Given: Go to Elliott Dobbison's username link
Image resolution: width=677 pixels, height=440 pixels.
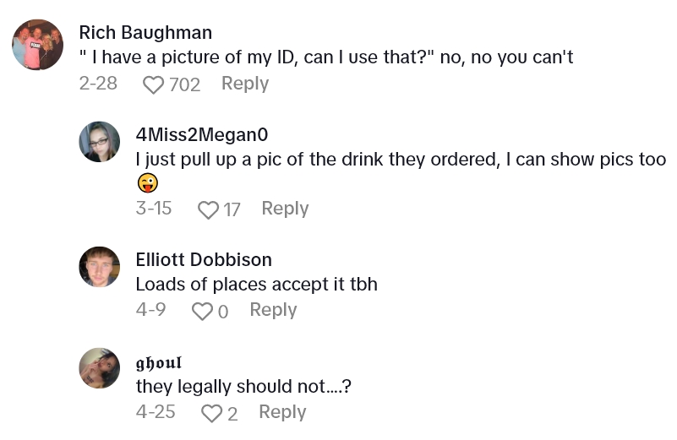Looking at the screenshot, I should click(204, 259).
